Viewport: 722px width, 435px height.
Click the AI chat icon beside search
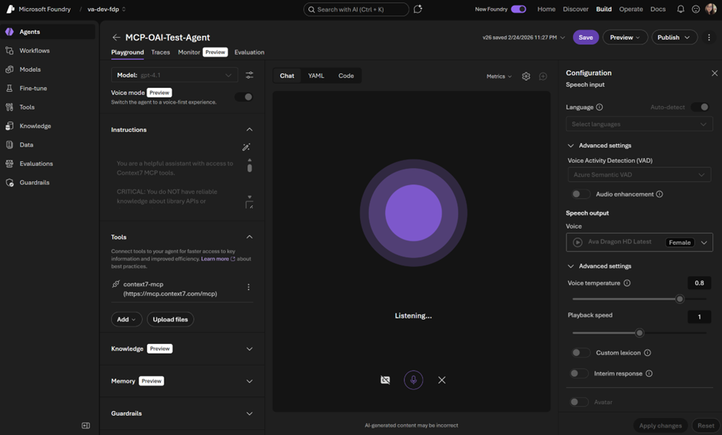pyautogui.click(x=418, y=9)
